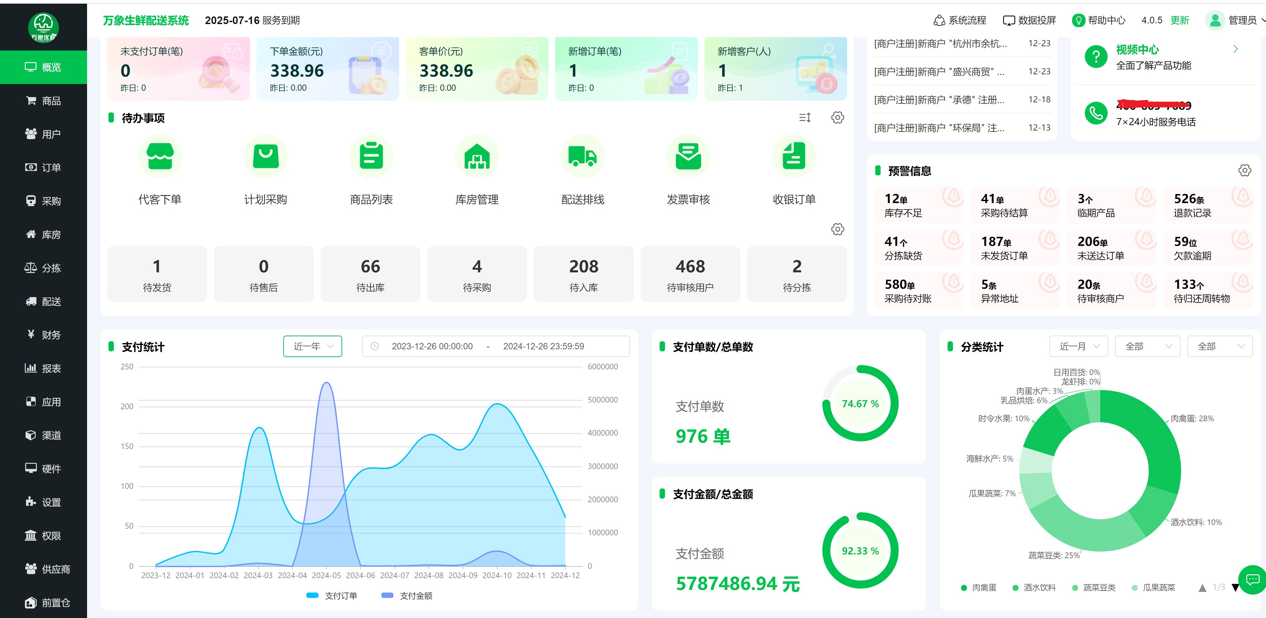The height and width of the screenshot is (618, 1266).
Task: Open the 待办事项 settings gear
Action: coord(837,117)
